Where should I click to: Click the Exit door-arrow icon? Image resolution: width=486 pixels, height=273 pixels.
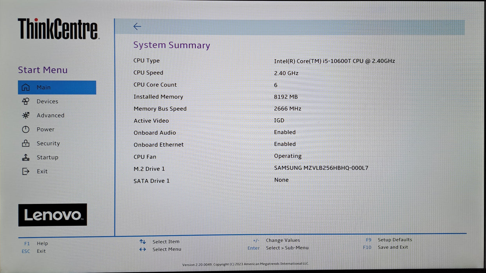pyautogui.click(x=25, y=171)
